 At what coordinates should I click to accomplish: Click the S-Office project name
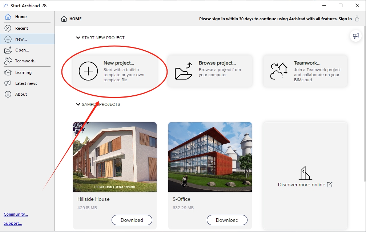pyautogui.click(x=181, y=199)
